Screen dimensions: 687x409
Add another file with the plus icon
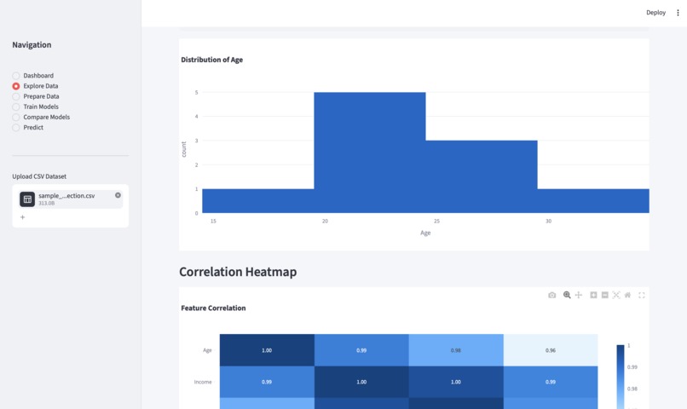[x=22, y=217]
